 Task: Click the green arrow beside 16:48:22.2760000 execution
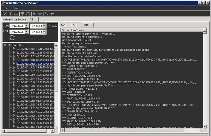14,82
